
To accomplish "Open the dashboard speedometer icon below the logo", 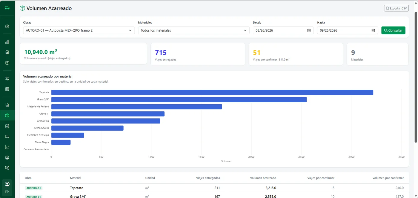I will point(7,26).
